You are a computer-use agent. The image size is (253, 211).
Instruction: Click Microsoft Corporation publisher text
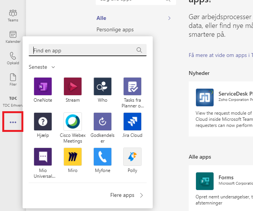[x=235, y=183]
